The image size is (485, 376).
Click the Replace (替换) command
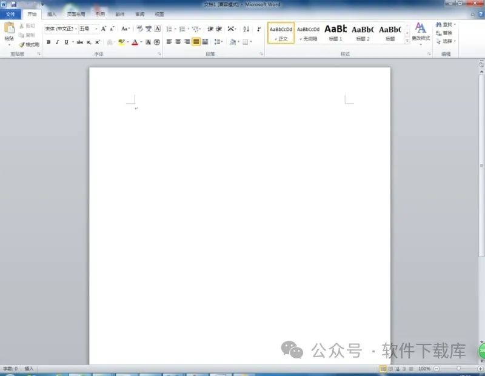444,33
